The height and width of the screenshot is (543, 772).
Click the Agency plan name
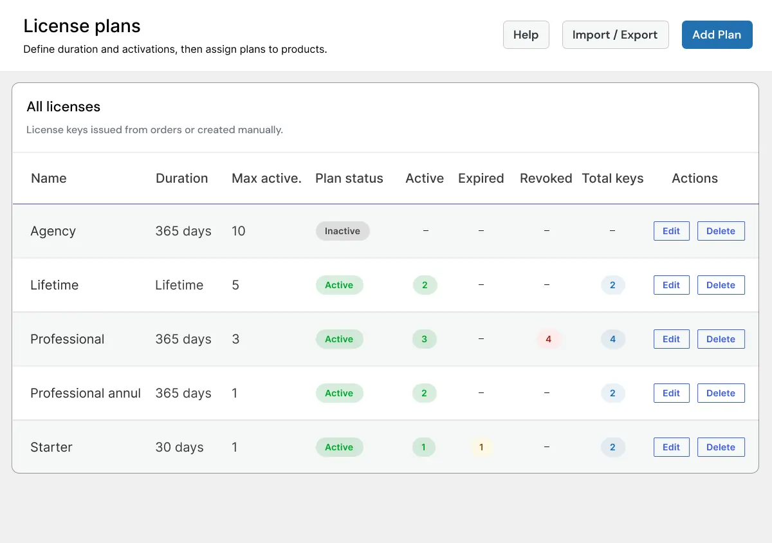click(x=53, y=231)
